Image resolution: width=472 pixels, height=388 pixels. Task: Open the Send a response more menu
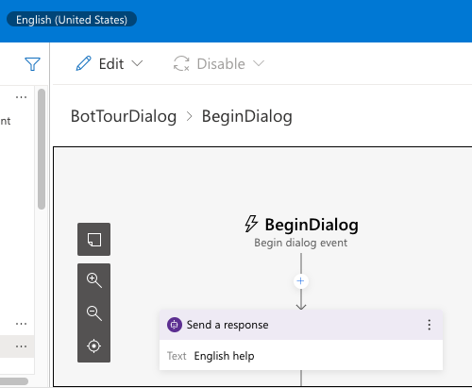pos(430,325)
